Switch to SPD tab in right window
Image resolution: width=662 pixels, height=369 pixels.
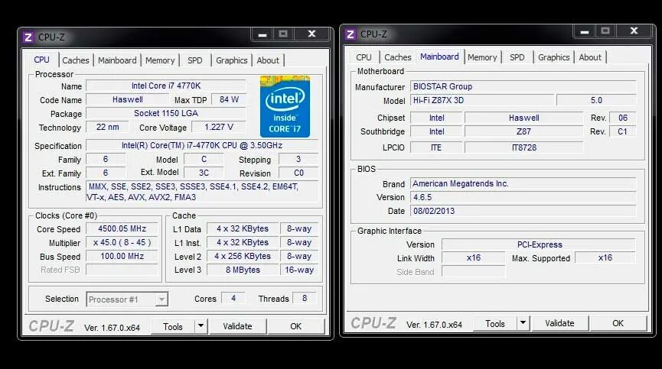point(517,57)
